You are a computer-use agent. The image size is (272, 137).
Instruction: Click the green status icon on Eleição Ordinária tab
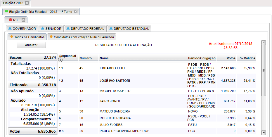(6, 11)
